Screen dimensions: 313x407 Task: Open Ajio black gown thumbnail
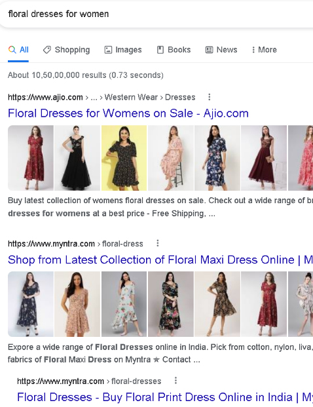point(77,158)
